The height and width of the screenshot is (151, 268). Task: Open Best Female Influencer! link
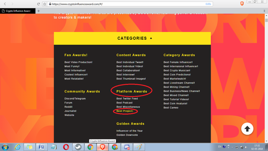coord(178,62)
